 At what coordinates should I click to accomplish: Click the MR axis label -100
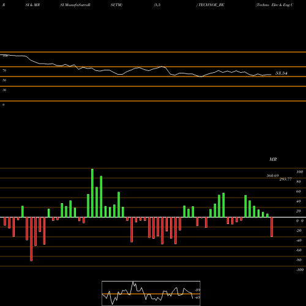point(300,270)
